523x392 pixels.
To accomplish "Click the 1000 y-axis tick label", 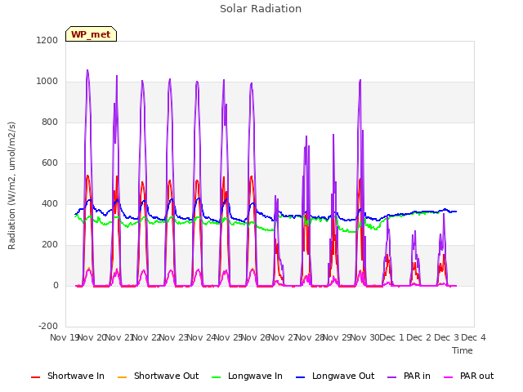I will (x=47, y=82).
